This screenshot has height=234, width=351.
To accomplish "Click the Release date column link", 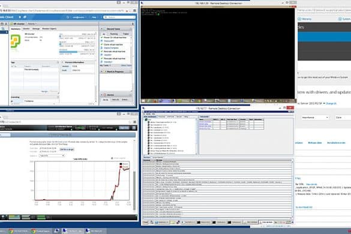I will [315, 143].
